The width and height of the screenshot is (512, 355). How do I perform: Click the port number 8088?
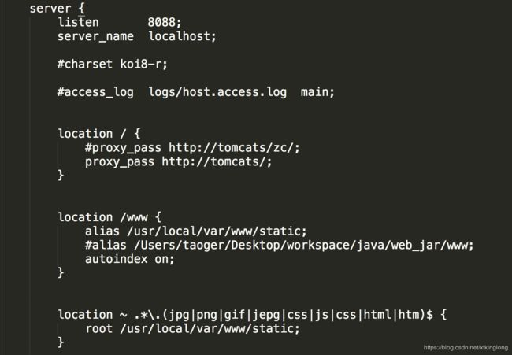[165, 22]
